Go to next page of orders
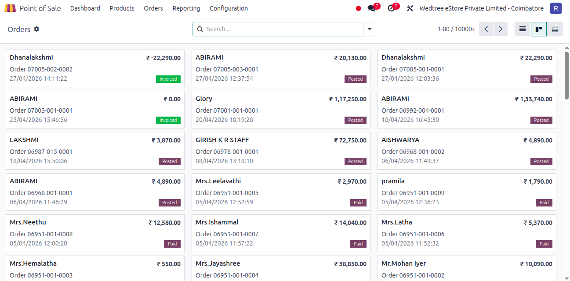 click(501, 29)
